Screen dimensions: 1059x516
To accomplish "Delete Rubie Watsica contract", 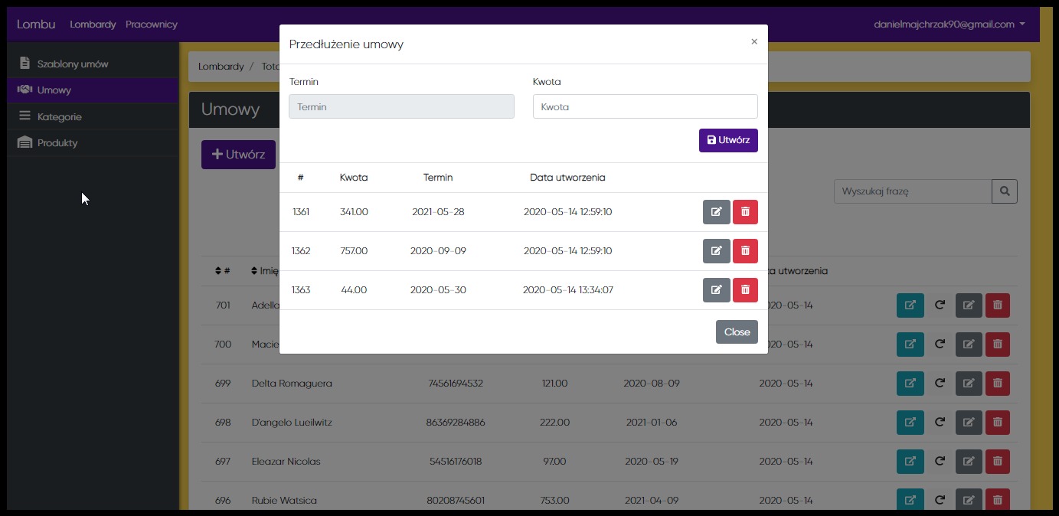I will pos(997,500).
